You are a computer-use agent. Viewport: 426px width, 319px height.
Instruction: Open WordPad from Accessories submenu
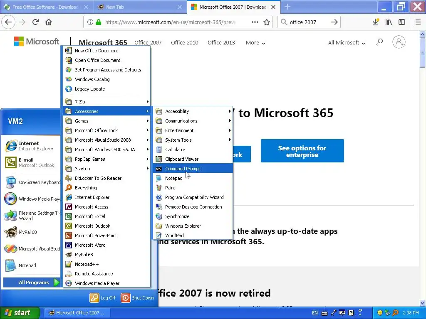coord(193,236)
